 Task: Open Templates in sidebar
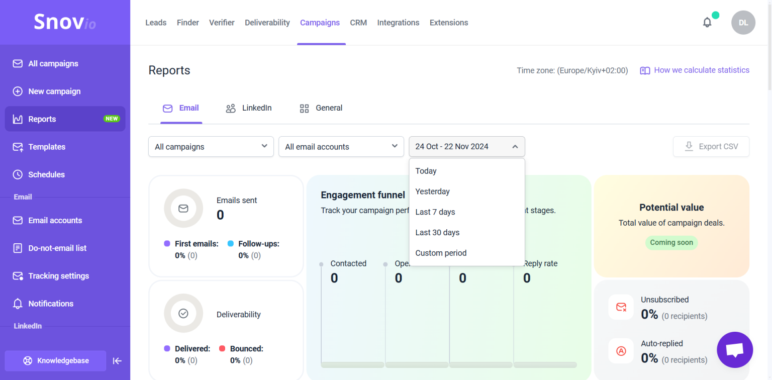(47, 147)
